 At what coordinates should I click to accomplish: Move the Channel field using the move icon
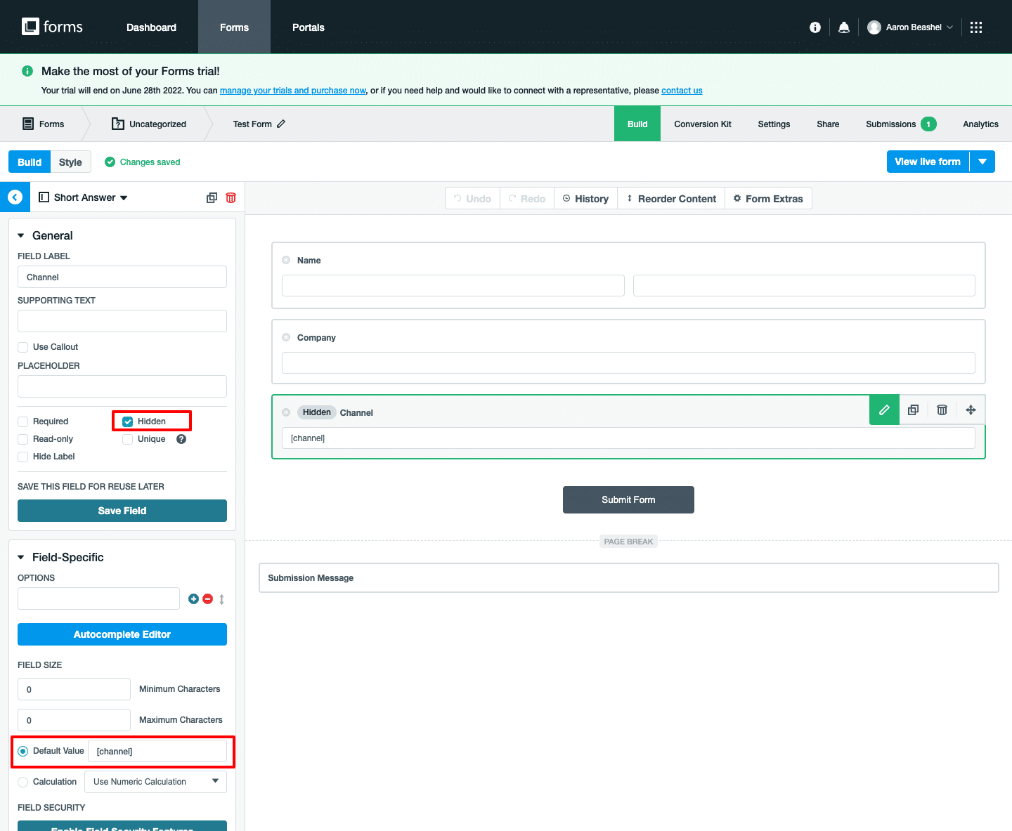[971, 410]
